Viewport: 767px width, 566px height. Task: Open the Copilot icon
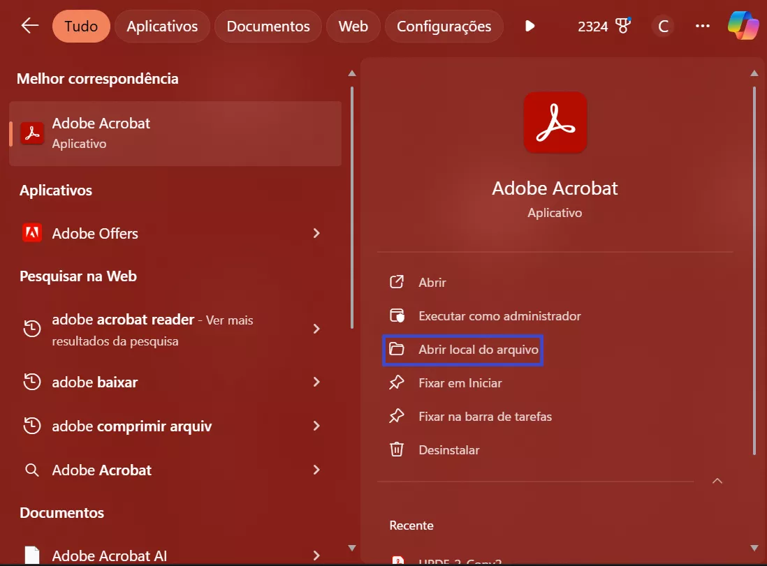[743, 27]
